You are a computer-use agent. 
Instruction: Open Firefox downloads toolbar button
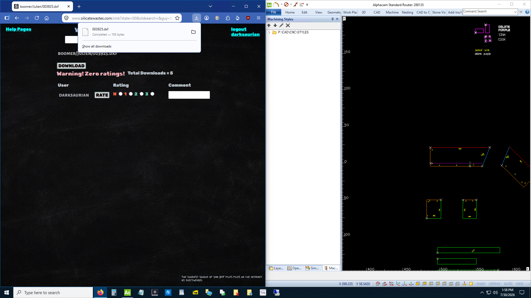click(x=196, y=18)
